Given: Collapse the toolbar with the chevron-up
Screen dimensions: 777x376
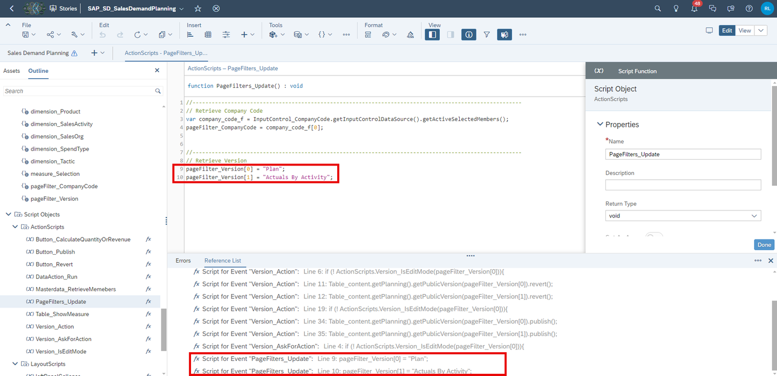Looking at the screenshot, I should tap(8, 25).
